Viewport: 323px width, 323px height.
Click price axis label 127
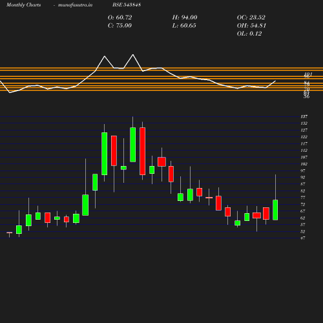304,130
